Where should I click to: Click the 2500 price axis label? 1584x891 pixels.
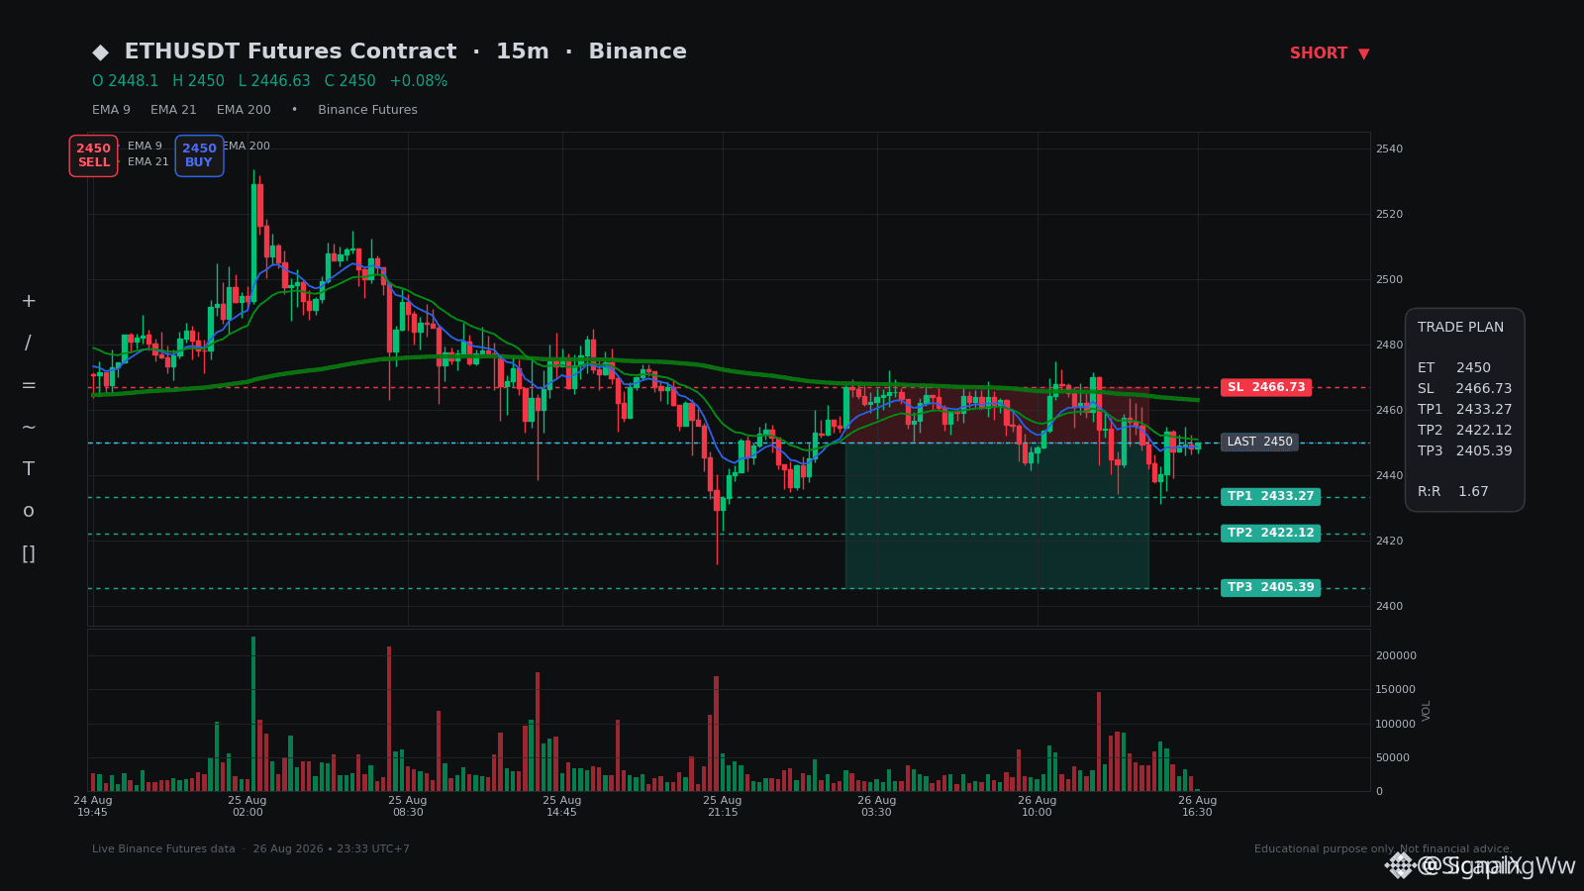[x=1389, y=279]
